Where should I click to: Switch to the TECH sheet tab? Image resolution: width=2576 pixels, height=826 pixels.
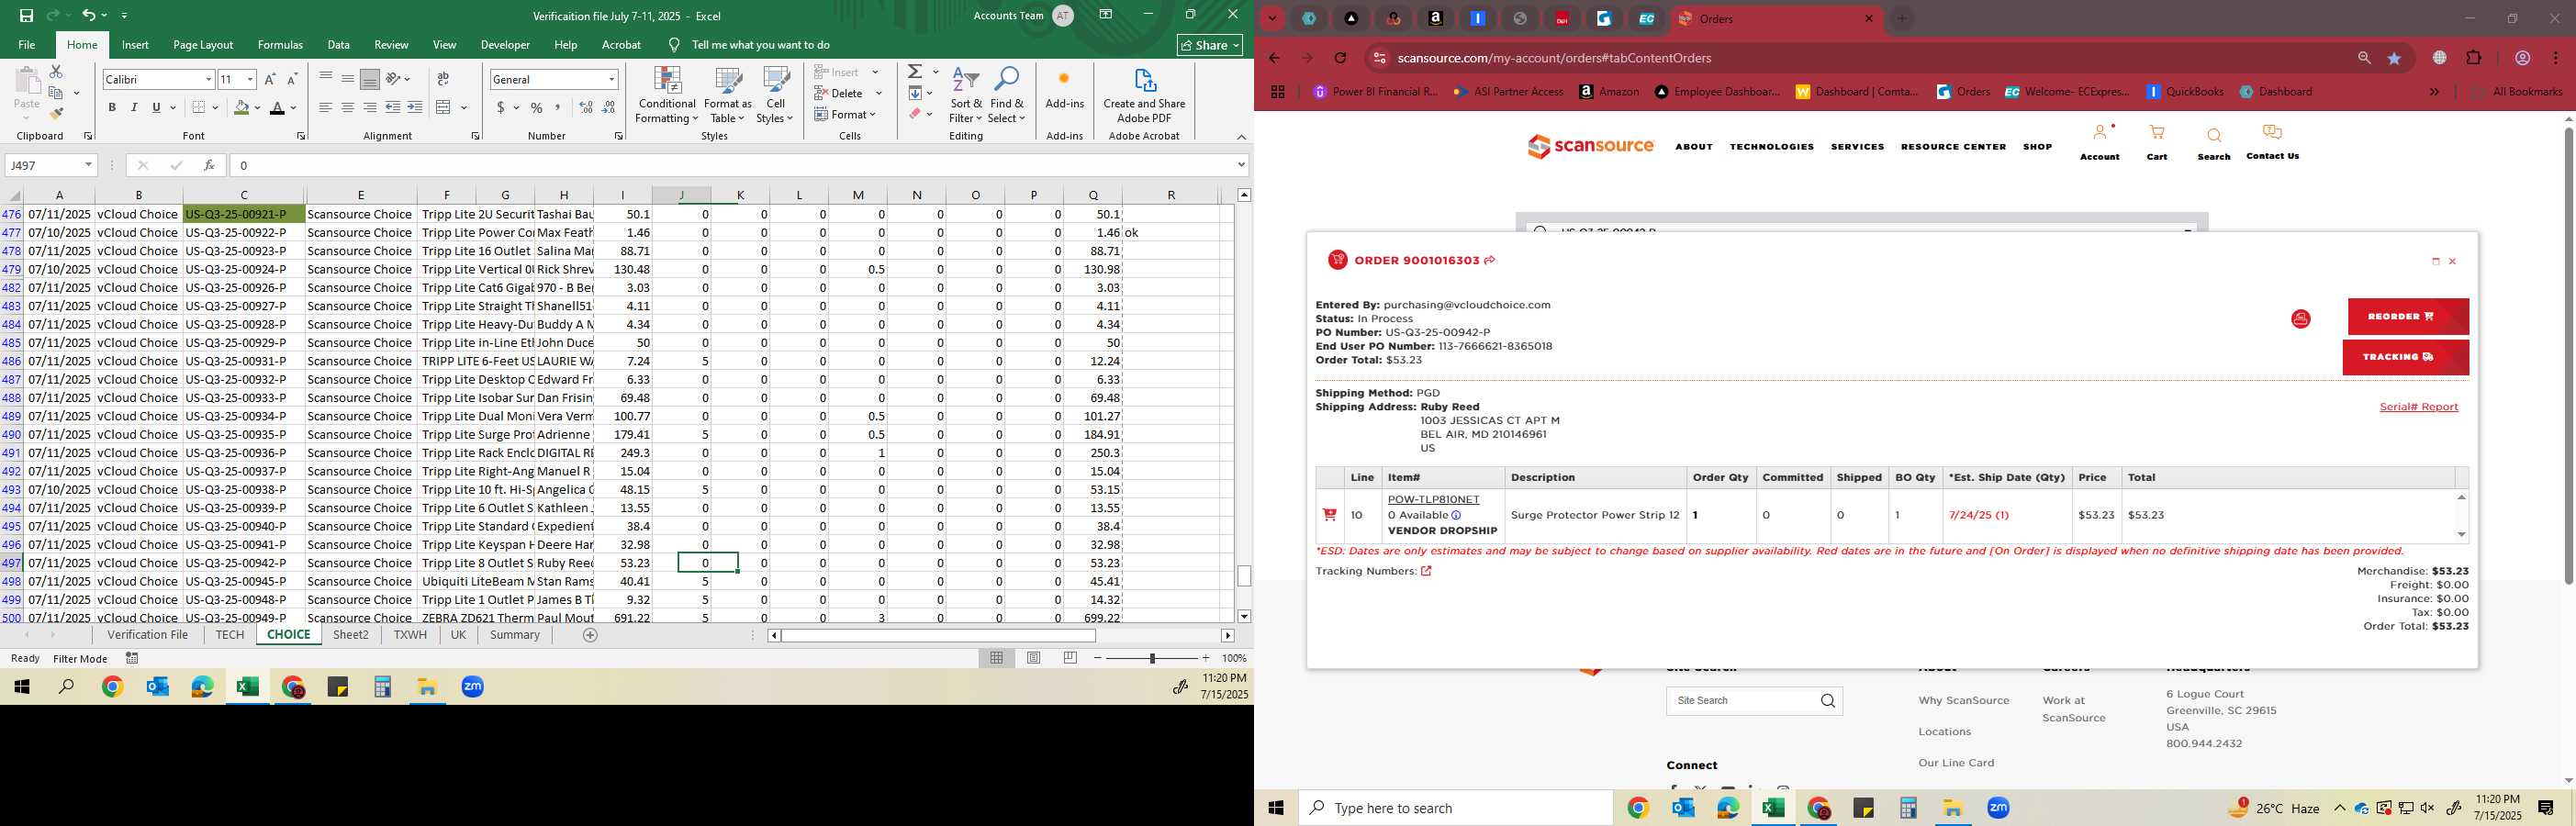[229, 635]
